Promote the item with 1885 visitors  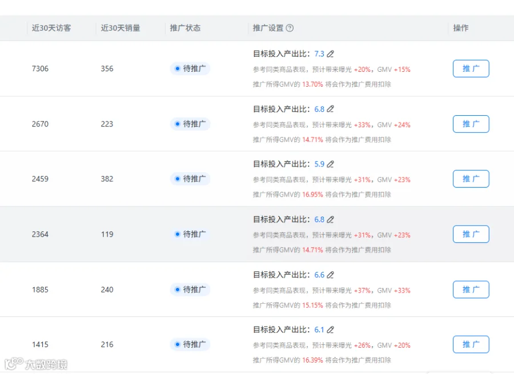[471, 290]
